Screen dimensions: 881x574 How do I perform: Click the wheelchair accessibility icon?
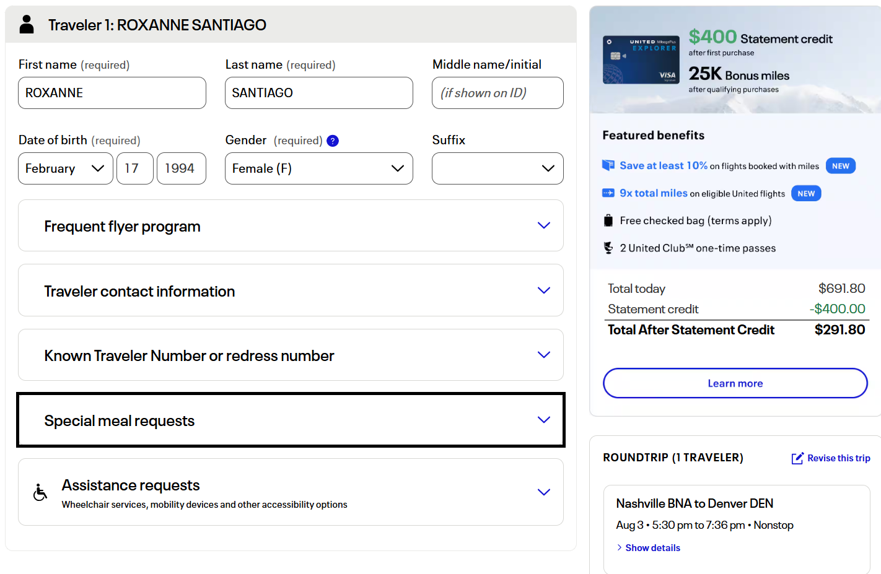(x=40, y=492)
